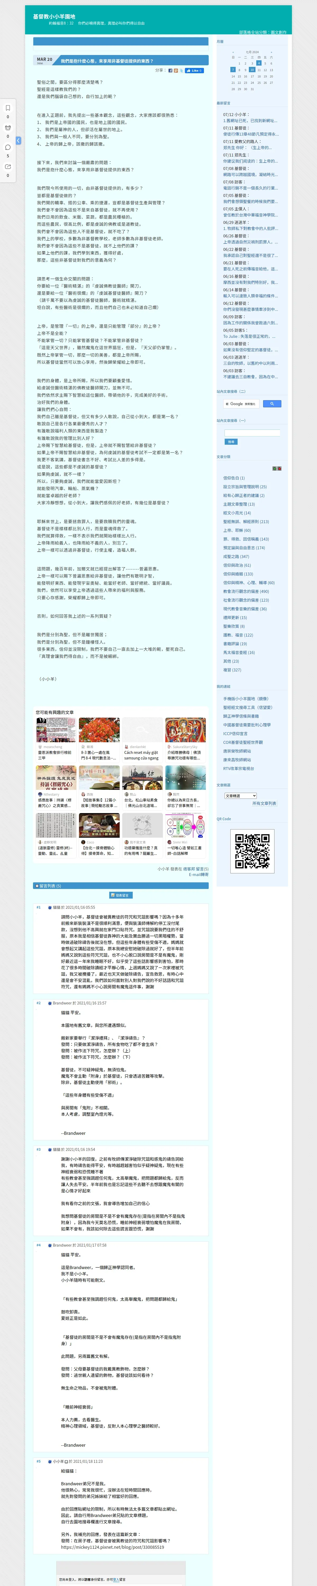Click the 搜尋 button
Viewport: 317px width, 1586px height.
coord(231,442)
